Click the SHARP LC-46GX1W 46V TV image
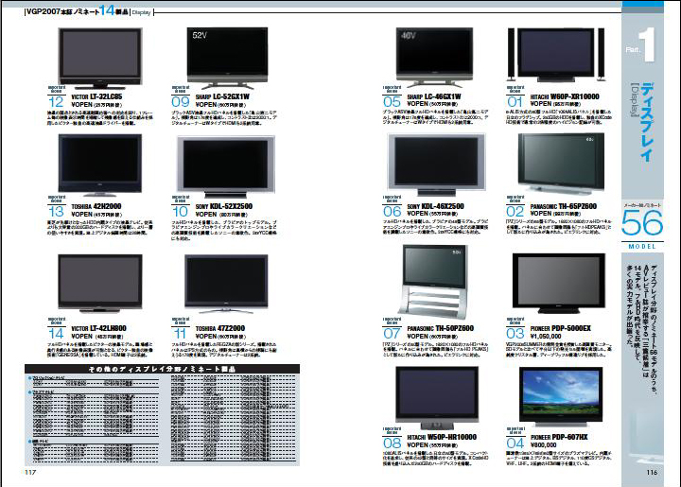Screen dimensions: 681x487 pos(434,58)
